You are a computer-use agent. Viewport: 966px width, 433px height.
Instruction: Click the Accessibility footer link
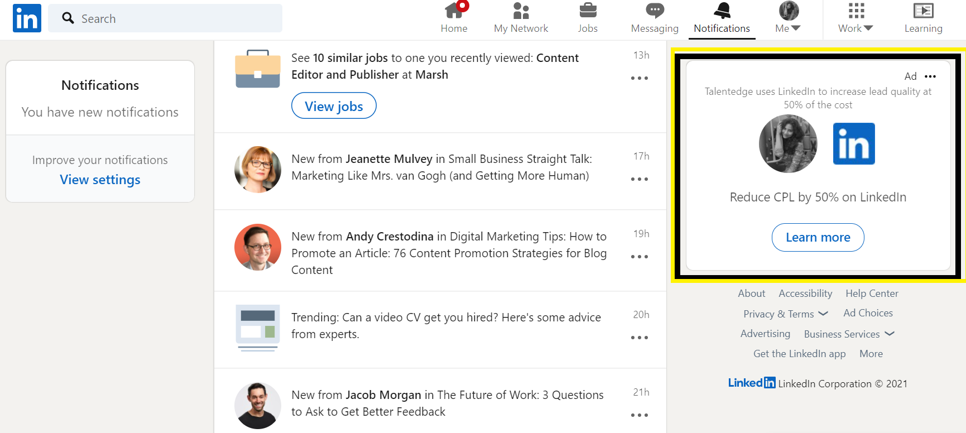[805, 294]
